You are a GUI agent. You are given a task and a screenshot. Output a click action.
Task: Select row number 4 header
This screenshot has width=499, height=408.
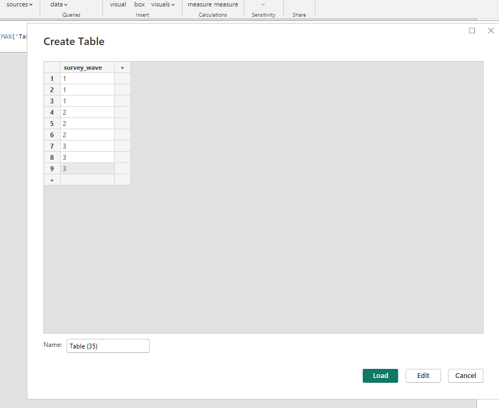tap(52, 112)
